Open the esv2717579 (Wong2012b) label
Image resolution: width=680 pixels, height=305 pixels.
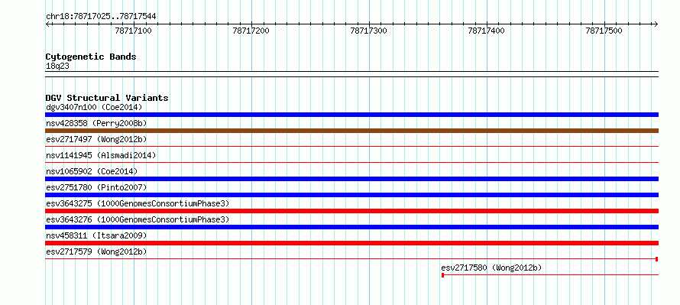pos(96,251)
